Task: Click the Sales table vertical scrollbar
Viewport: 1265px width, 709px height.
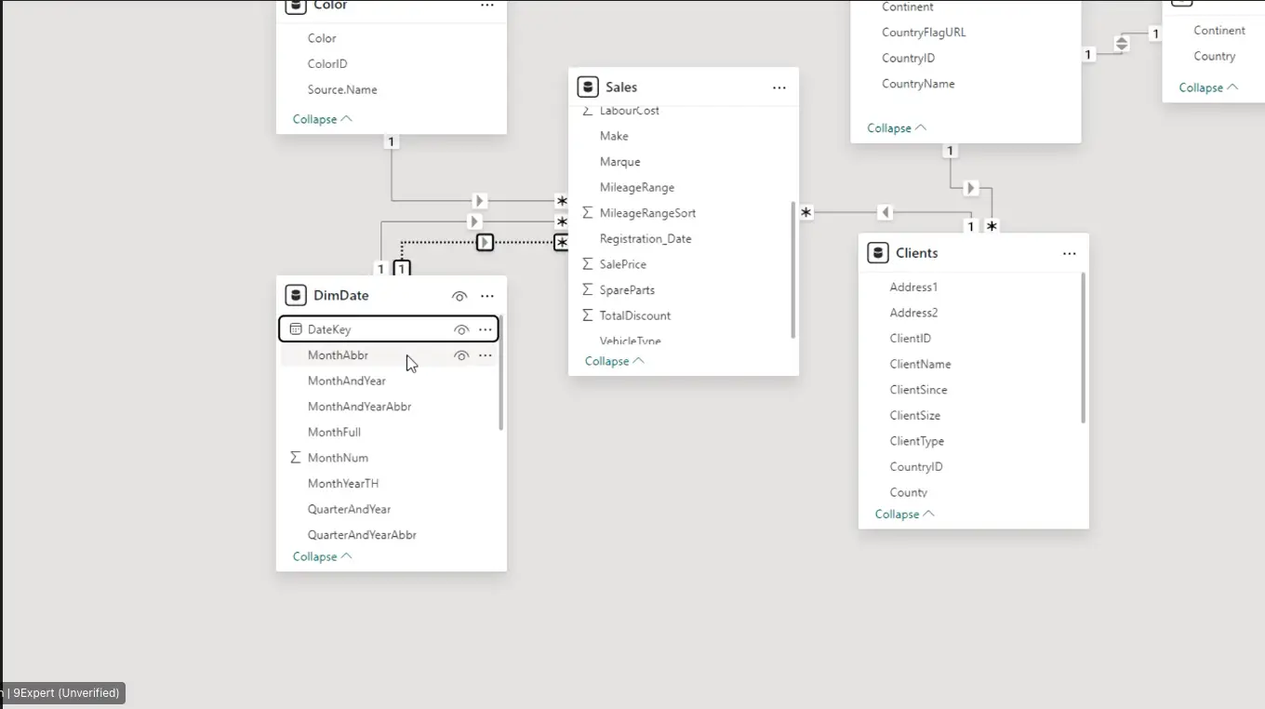Action: [792, 270]
